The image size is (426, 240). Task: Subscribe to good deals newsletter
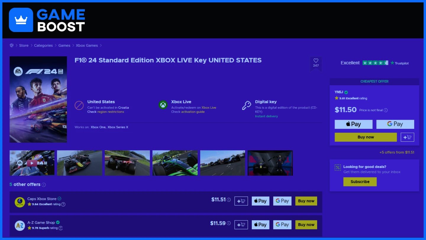pyautogui.click(x=360, y=182)
